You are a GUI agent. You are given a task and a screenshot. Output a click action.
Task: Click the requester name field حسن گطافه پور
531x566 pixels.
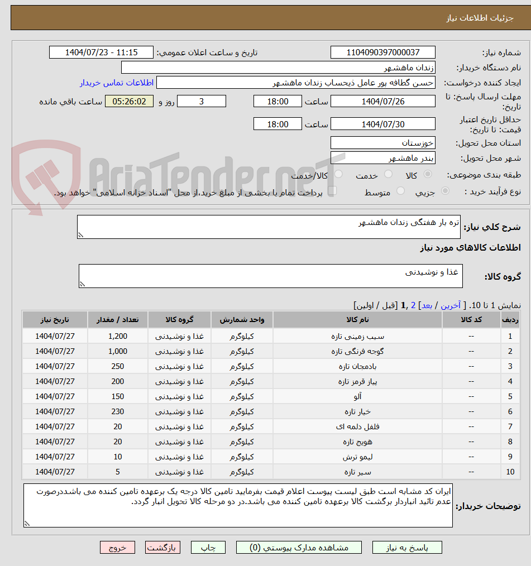(295, 83)
